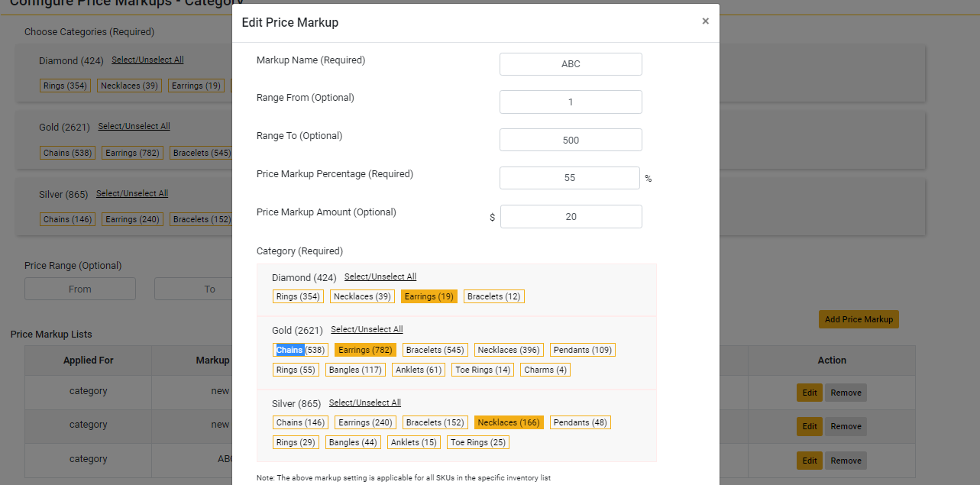
Task: Click the Markup Name input containing ABC
Action: click(x=571, y=63)
